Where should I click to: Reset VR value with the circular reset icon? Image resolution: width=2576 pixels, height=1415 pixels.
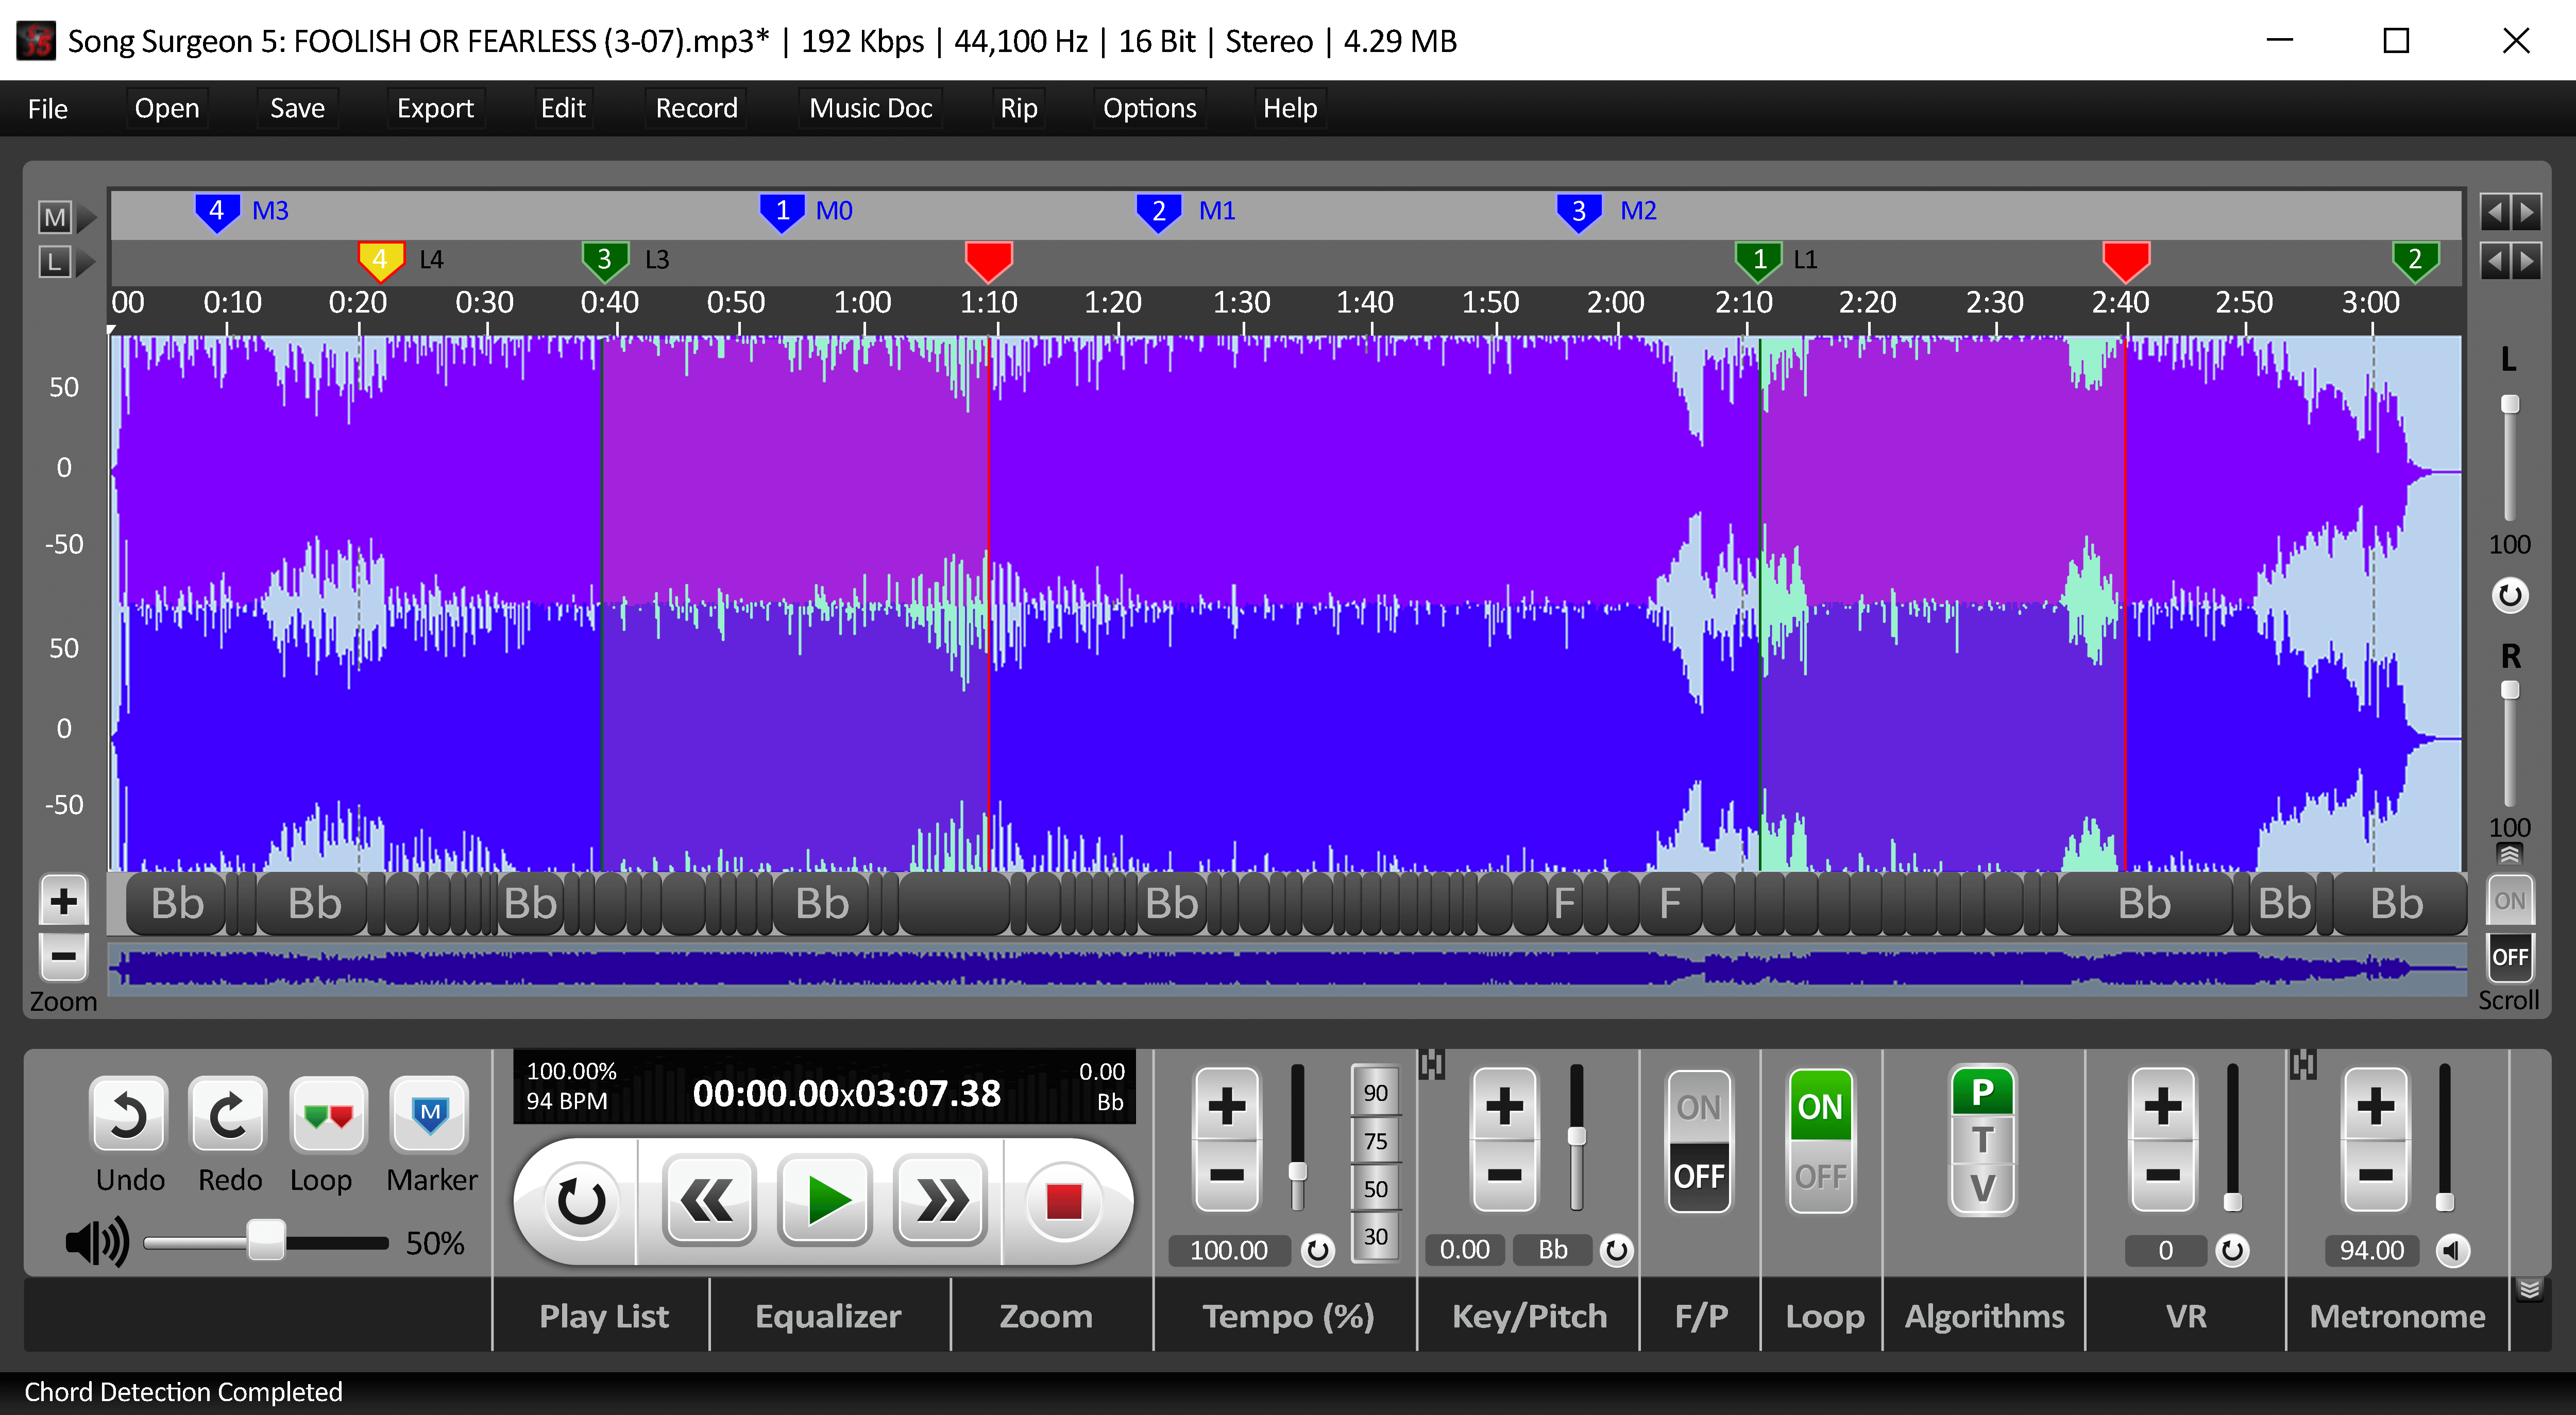[2232, 1250]
